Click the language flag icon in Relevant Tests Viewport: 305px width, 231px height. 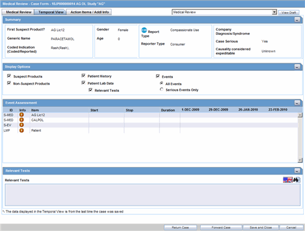coord(288,179)
